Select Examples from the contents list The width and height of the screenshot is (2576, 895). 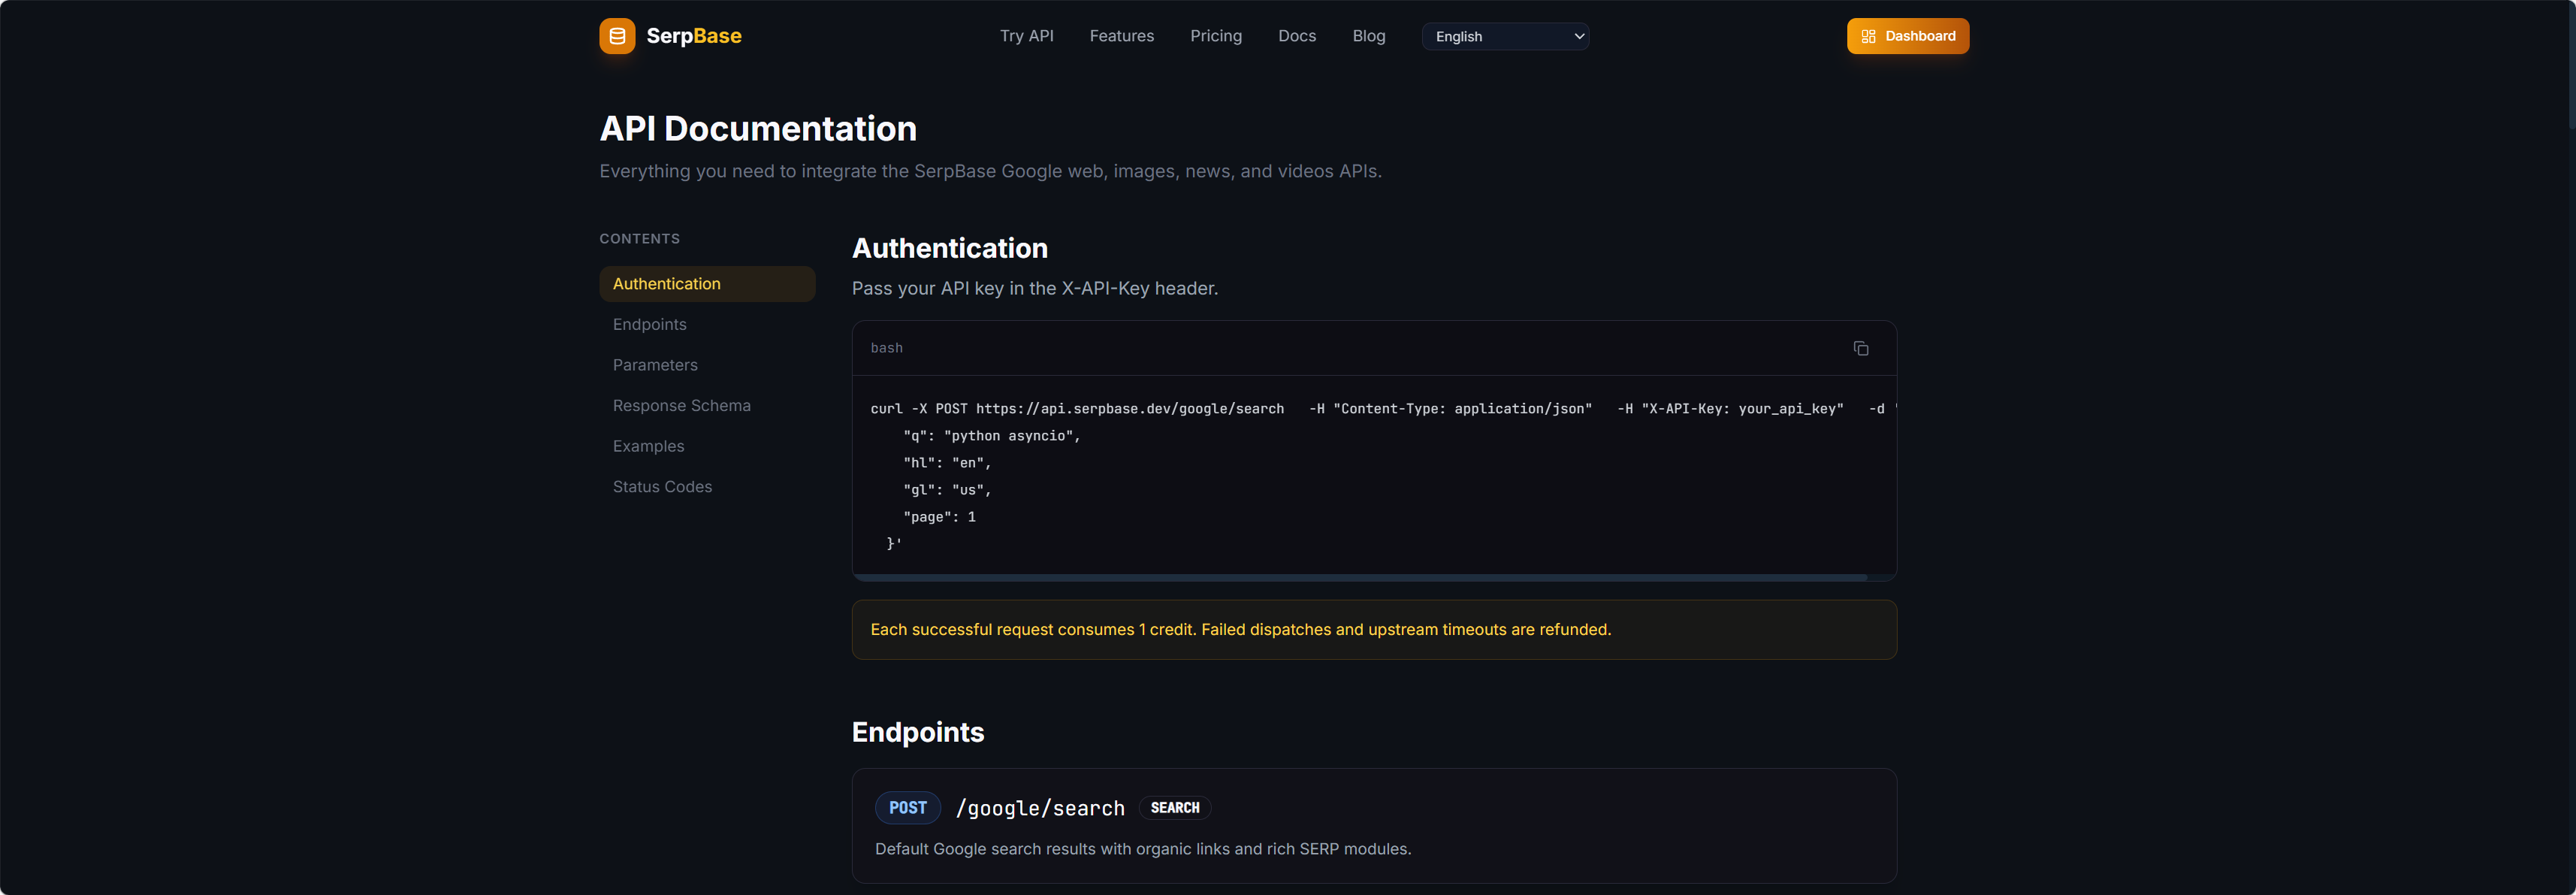648,446
